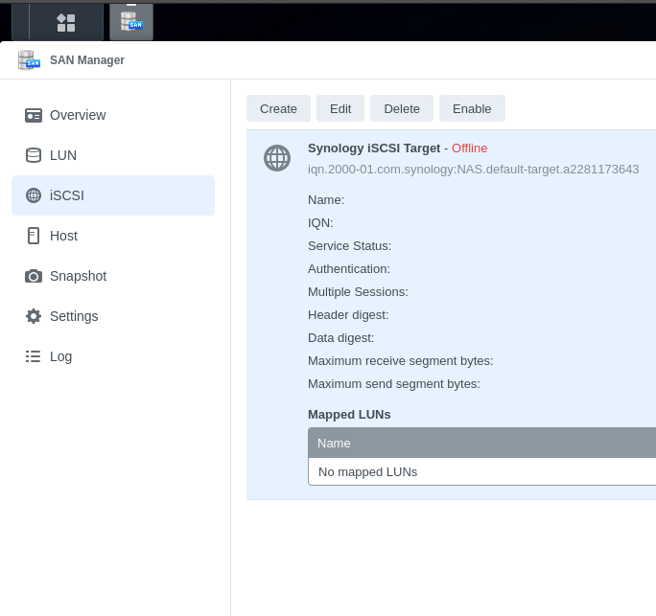Viewport: 656px width, 616px height.
Task: Click the 'Multiple Sessions:' label
Action: pos(358,292)
